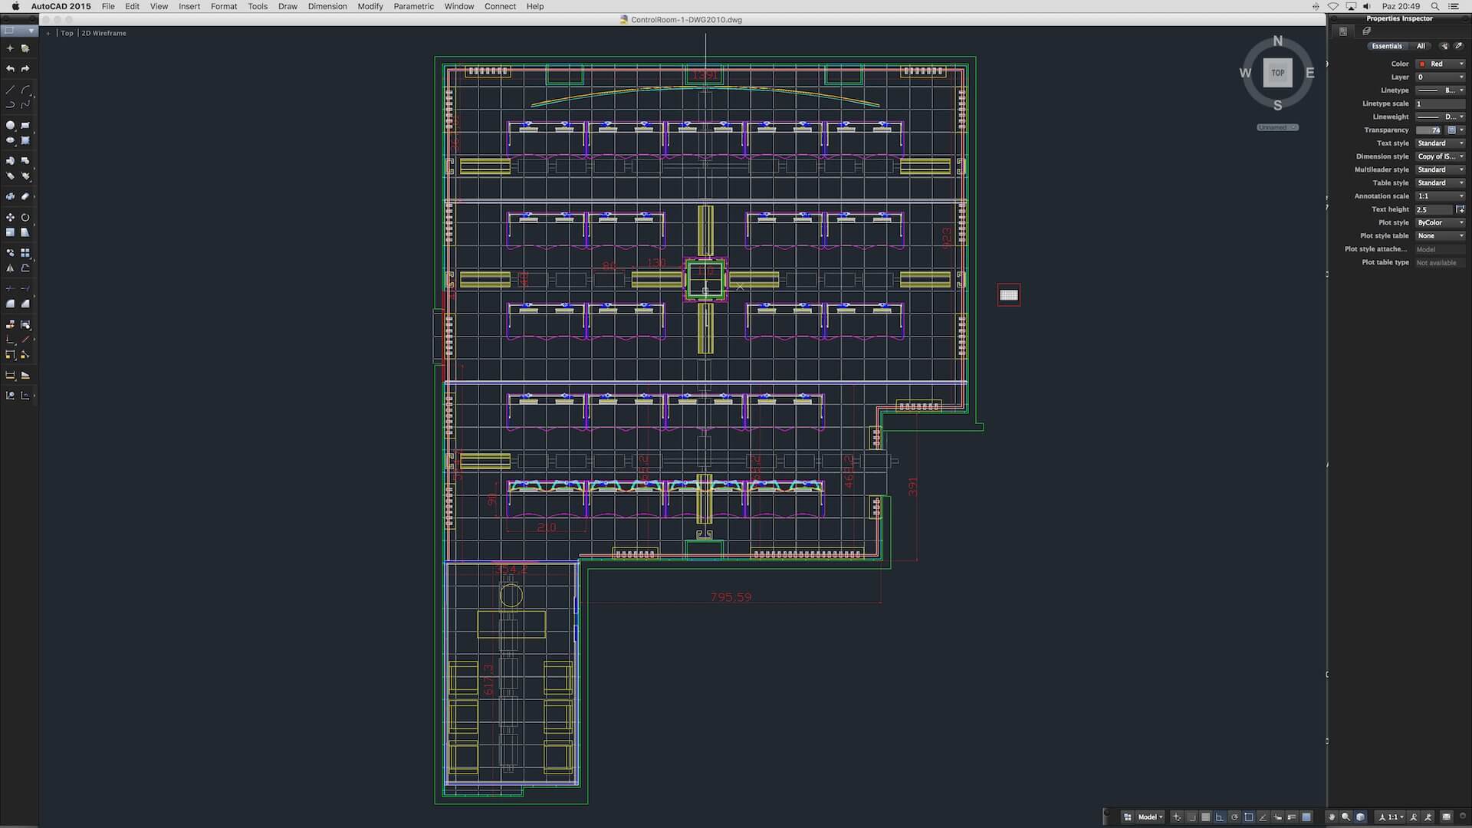
Task: Open the Dimension menu
Action: coord(327,6)
